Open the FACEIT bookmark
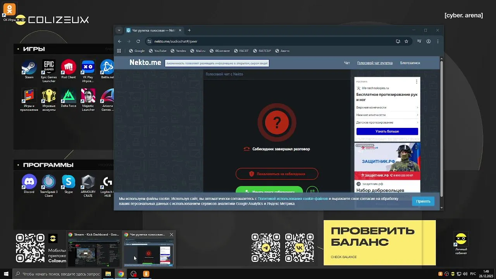The image size is (496, 279). 241,51
